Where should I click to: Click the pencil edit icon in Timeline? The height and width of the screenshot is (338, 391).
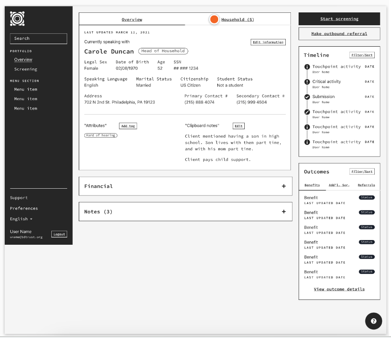[x=307, y=112]
